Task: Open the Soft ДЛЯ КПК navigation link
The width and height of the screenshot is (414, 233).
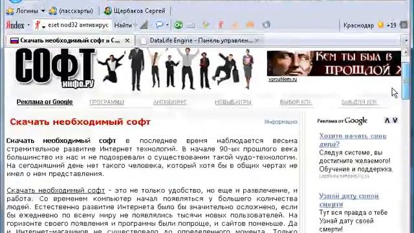Action: click(x=360, y=102)
